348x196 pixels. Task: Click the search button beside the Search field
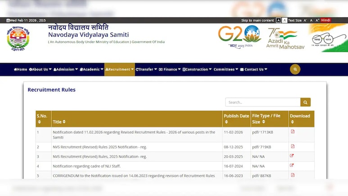[305, 102]
